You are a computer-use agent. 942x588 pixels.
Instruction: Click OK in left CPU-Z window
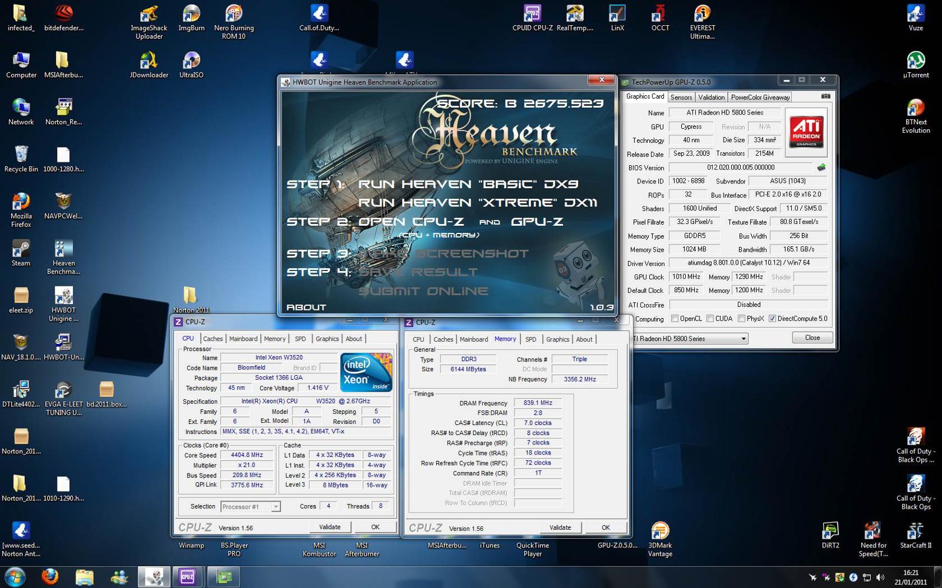[375, 527]
